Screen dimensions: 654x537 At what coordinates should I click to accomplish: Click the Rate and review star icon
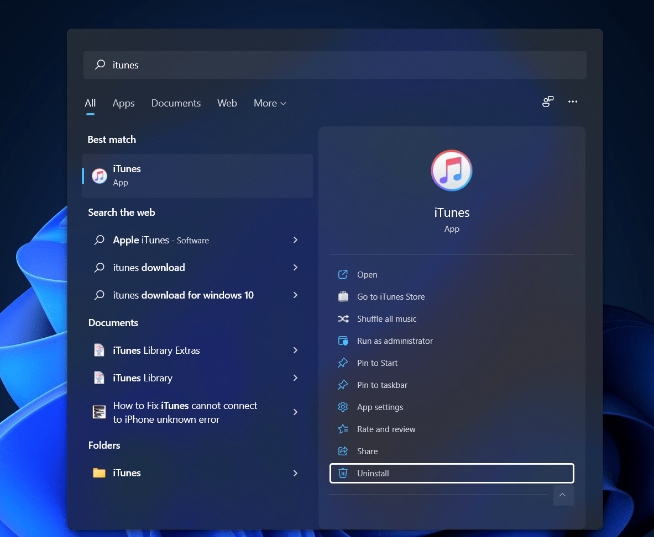coord(343,429)
